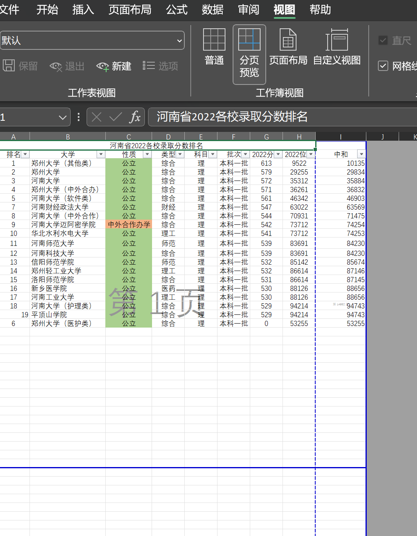Viewport: 417px width, 536px height.
Task: Open filter dropdown for 中和 column
Action: [x=362, y=154]
